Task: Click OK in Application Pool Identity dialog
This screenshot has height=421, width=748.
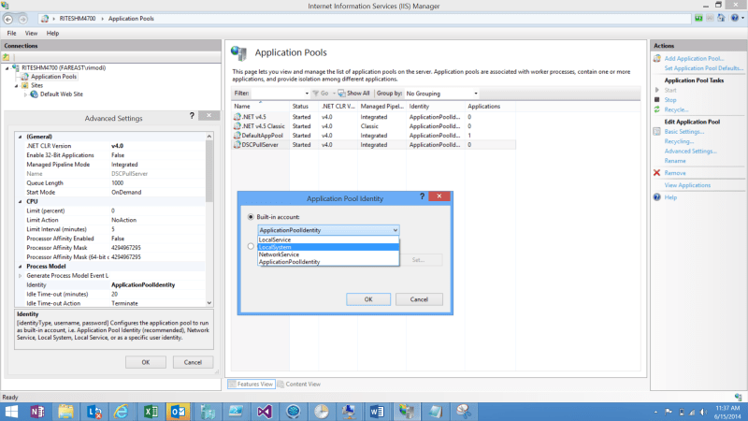Action: (x=368, y=299)
